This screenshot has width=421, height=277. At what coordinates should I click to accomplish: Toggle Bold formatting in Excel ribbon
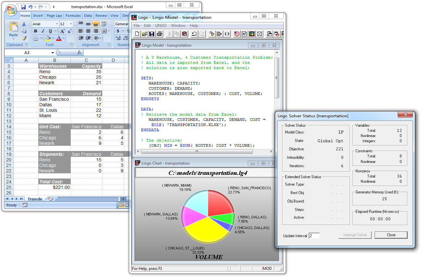(35, 31)
